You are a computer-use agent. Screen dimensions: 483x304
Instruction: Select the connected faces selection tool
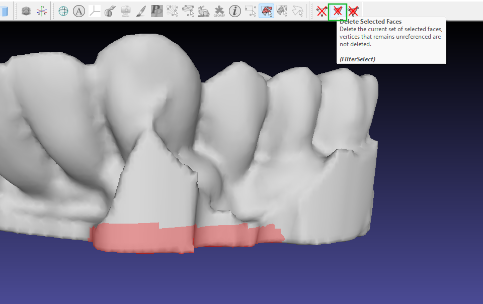coord(281,10)
